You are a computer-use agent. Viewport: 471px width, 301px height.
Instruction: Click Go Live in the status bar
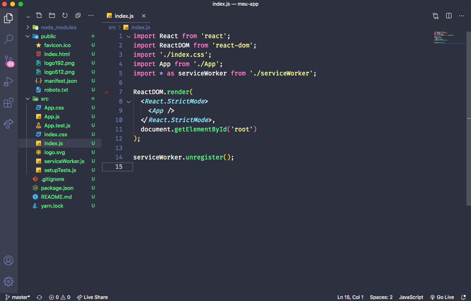pos(442,297)
